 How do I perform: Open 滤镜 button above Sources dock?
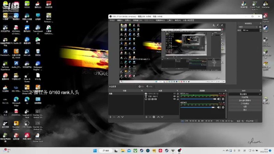[x=150, y=87]
